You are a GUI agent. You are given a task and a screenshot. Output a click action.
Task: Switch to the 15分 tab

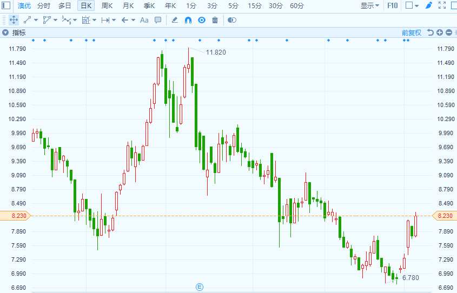point(254,5)
